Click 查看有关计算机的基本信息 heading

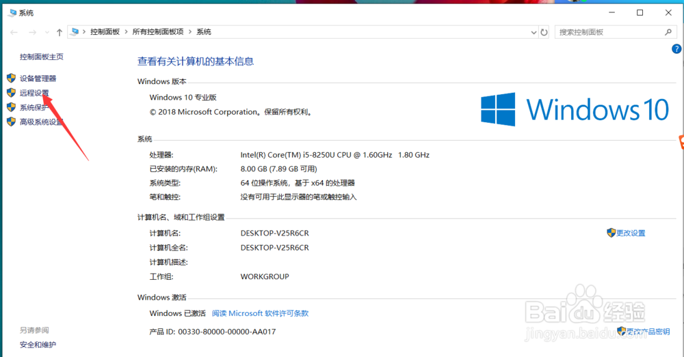196,61
